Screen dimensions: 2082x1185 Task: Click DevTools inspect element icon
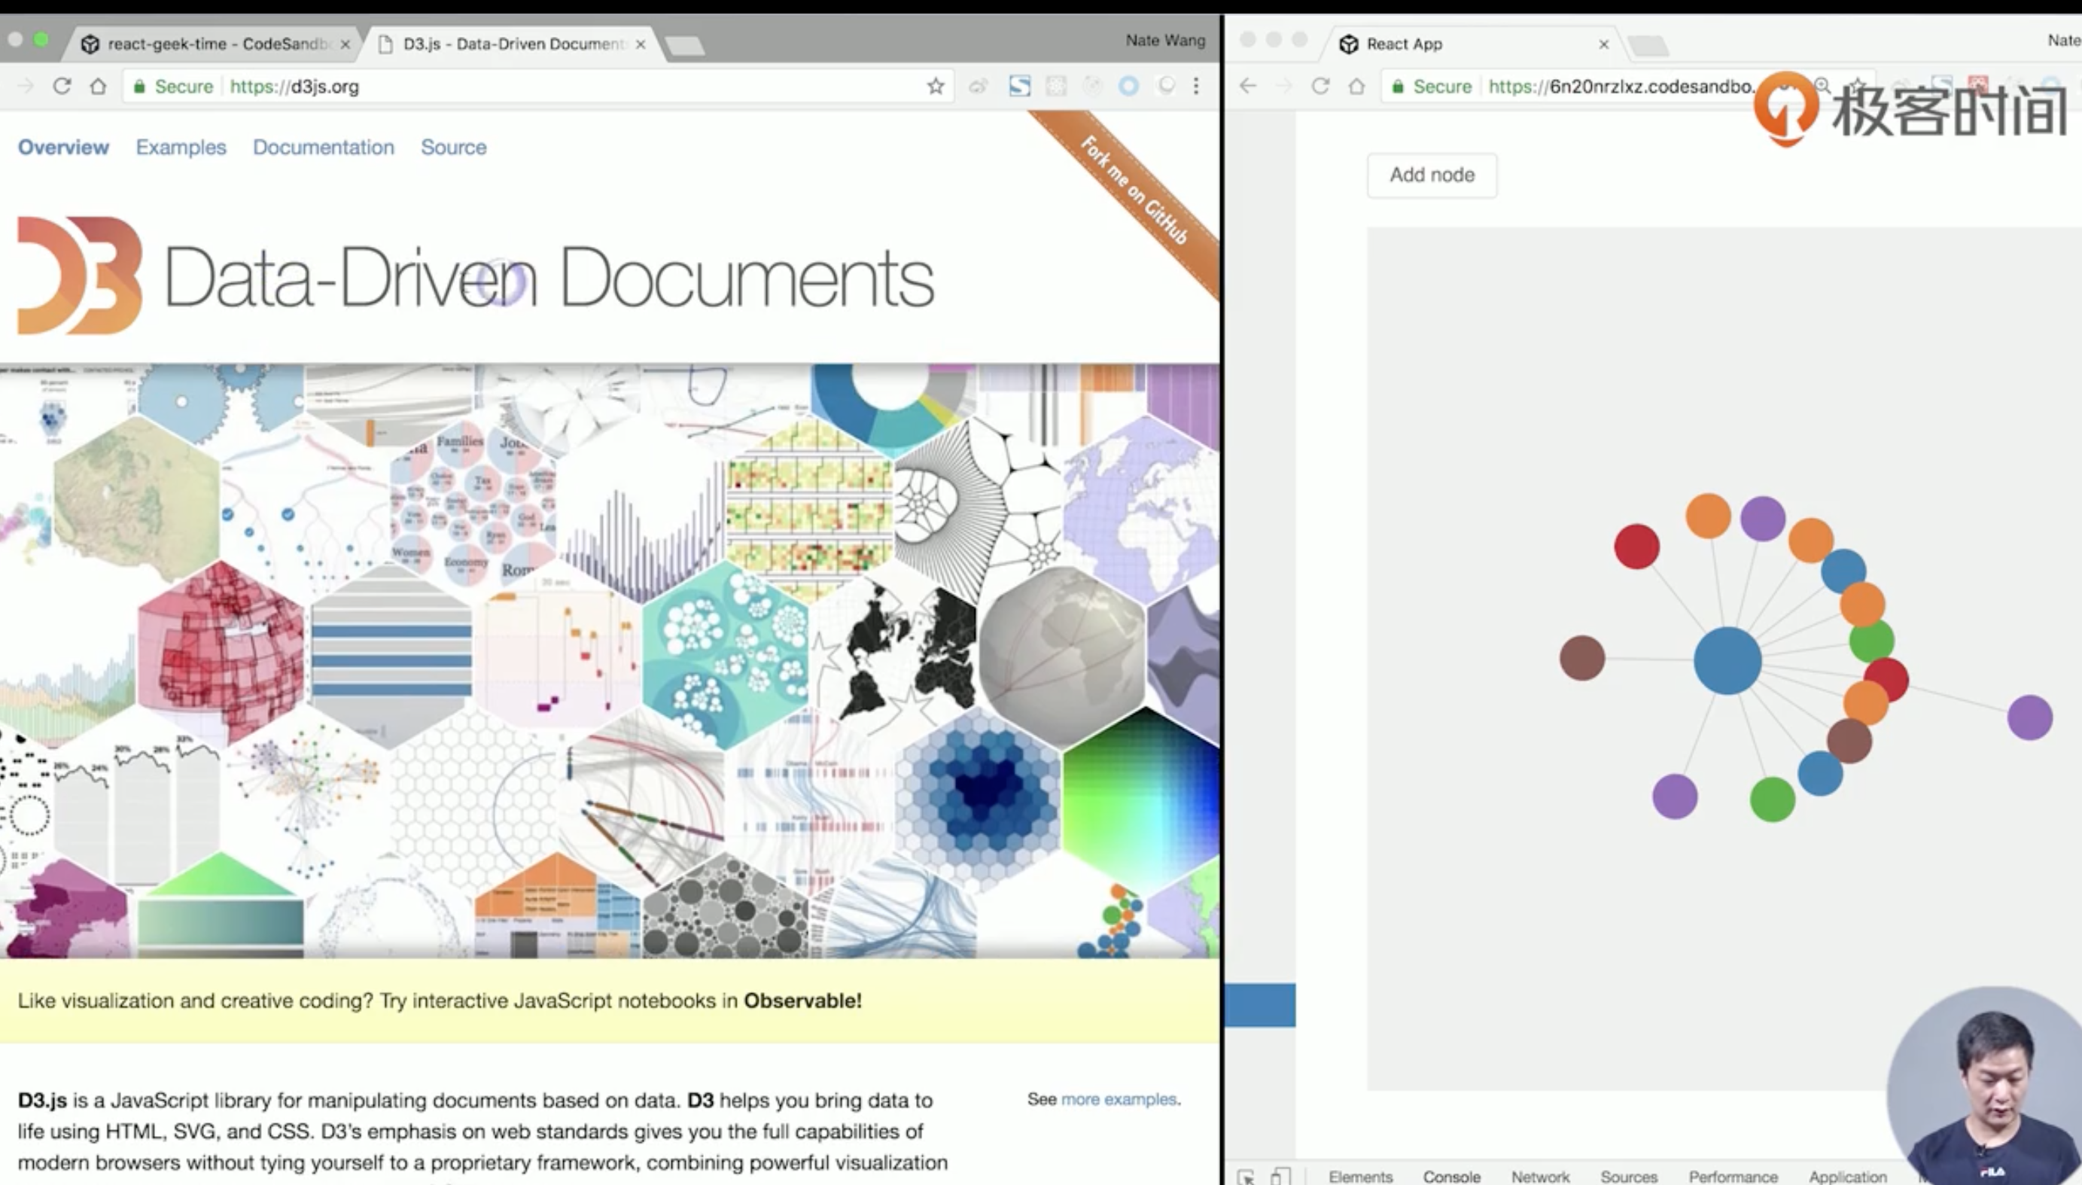tap(1246, 1176)
